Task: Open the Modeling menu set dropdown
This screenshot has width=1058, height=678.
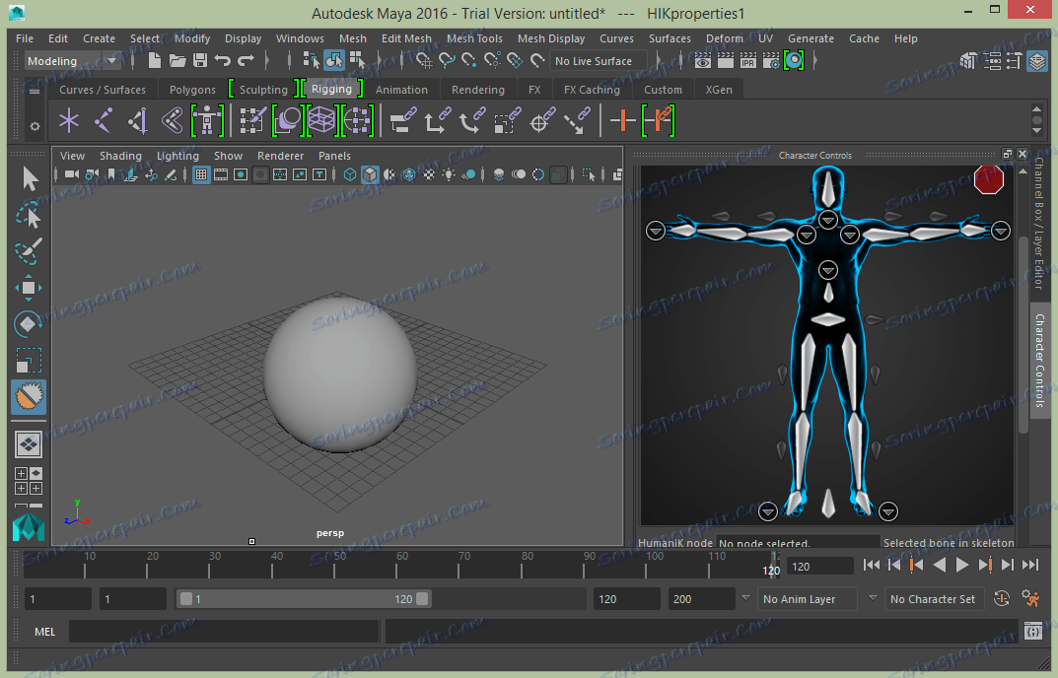Action: point(71,61)
